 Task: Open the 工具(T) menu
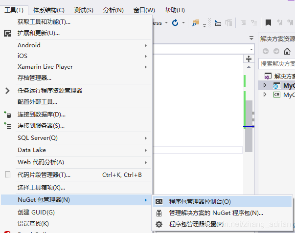click(14, 10)
